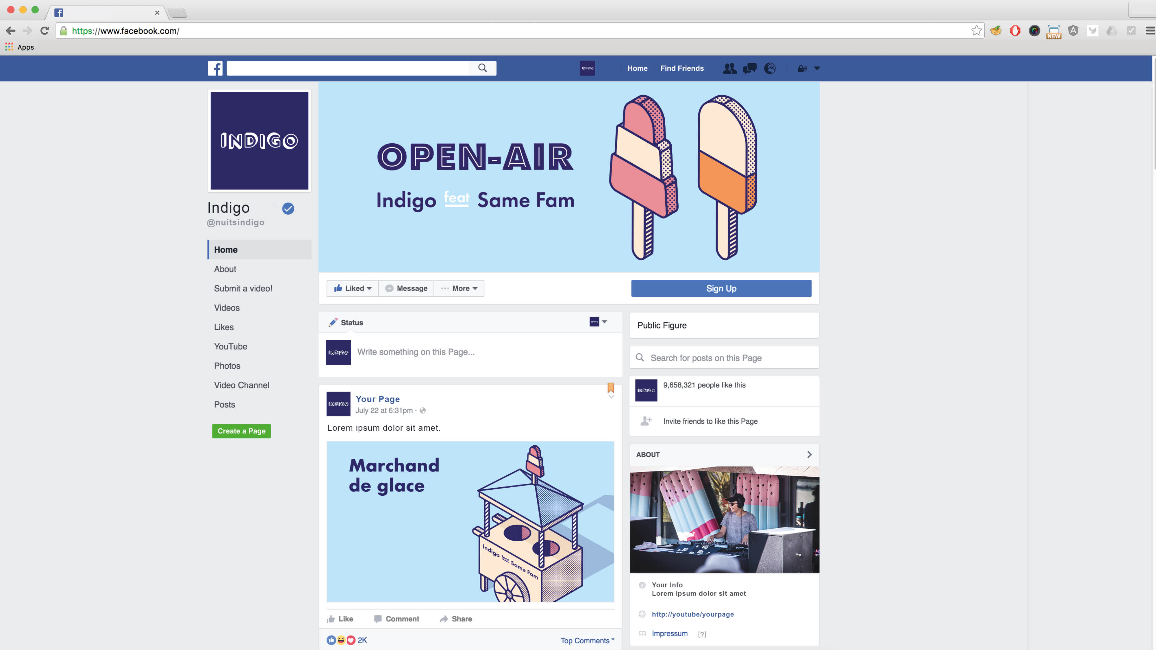The image size is (1156, 650).
Task: Click the Facebook logo icon
Action: click(x=215, y=68)
